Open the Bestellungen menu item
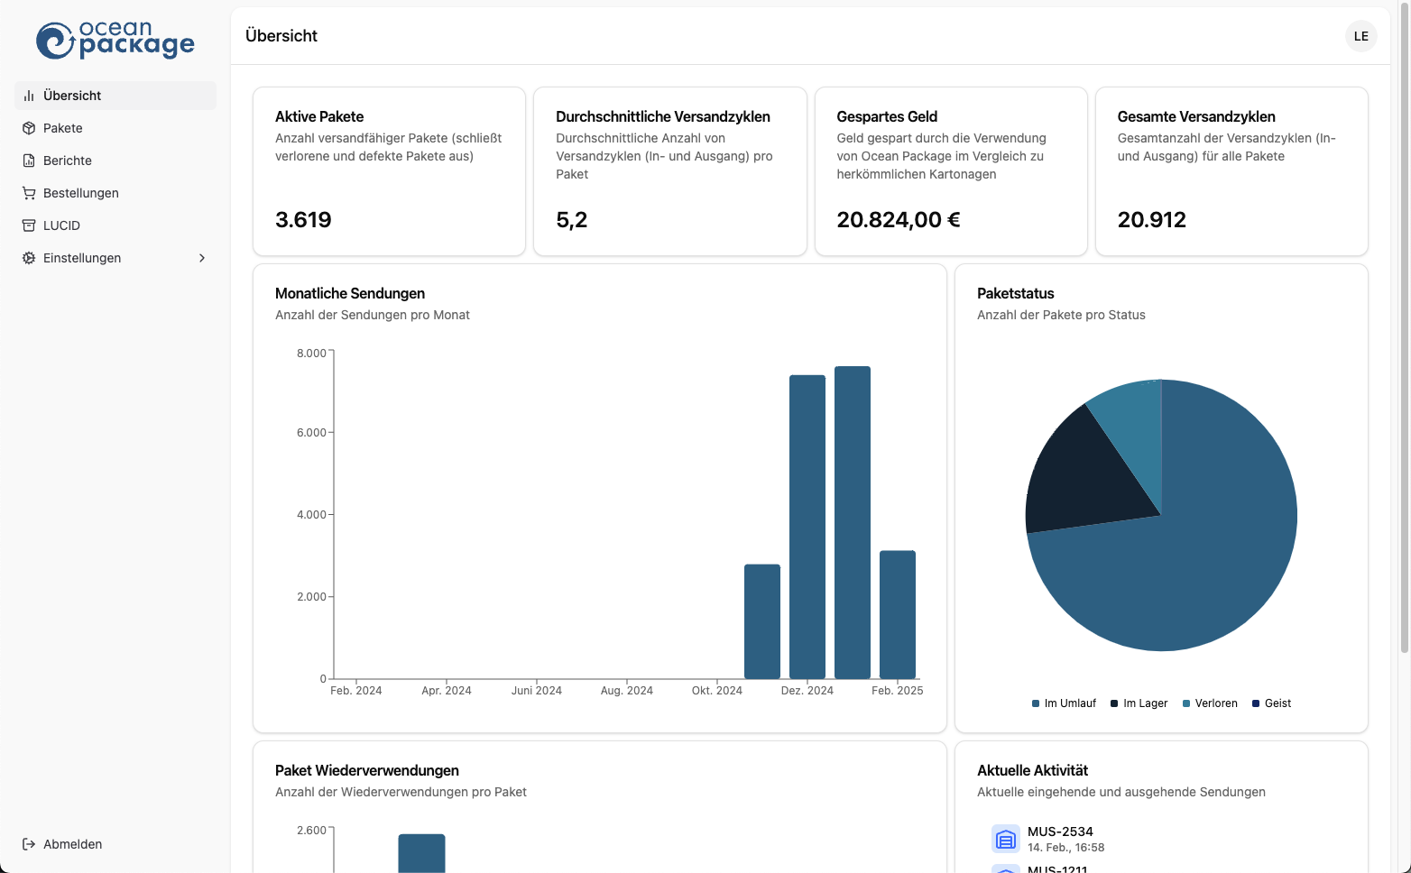1411x873 pixels. point(81,193)
